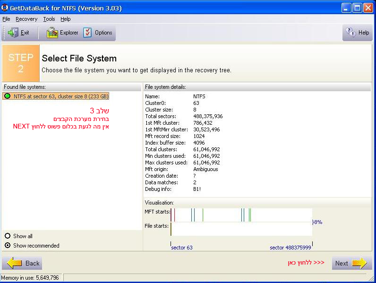This screenshot has width=376, height=283.
Task: Click the File starts visualisation bar
Action: [241, 229]
